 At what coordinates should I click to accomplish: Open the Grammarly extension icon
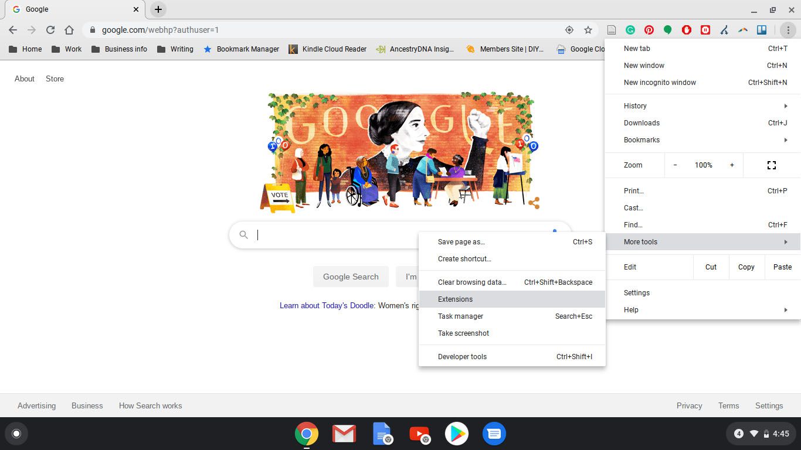click(630, 30)
